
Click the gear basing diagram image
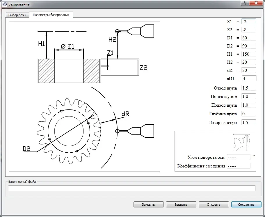pyautogui.click(x=84, y=96)
